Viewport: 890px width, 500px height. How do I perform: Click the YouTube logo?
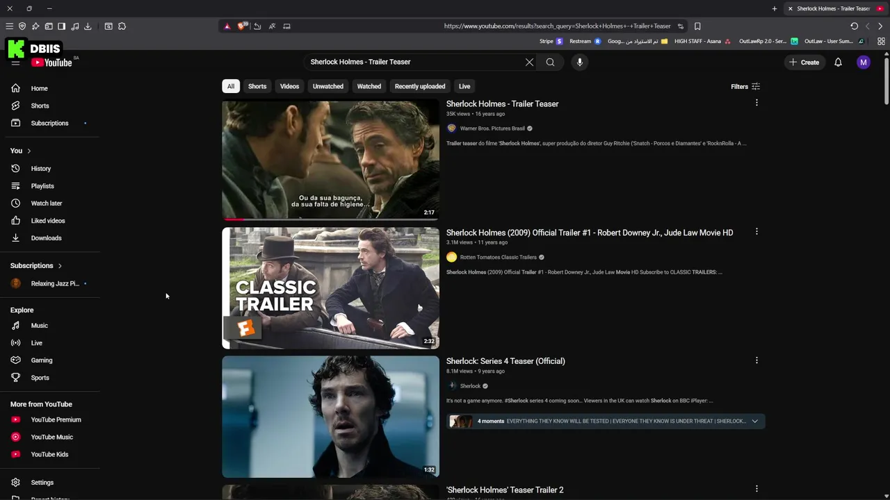coord(51,62)
